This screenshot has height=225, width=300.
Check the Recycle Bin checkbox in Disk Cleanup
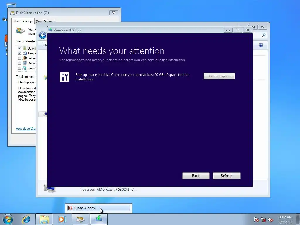point(19,63)
